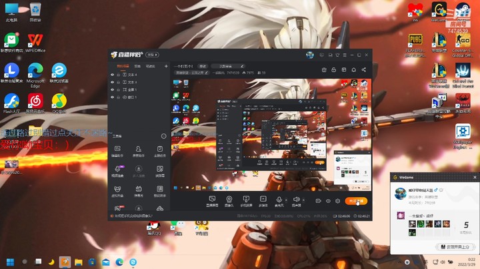The width and height of the screenshot is (480, 269).
Task: Click the pill button beside the room title text
Action: [203, 66]
